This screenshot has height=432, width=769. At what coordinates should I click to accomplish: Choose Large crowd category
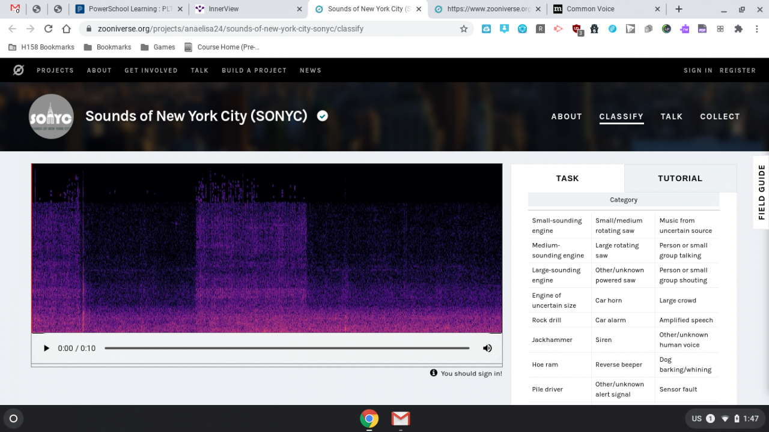pyautogui.click(x=687, y=300)
